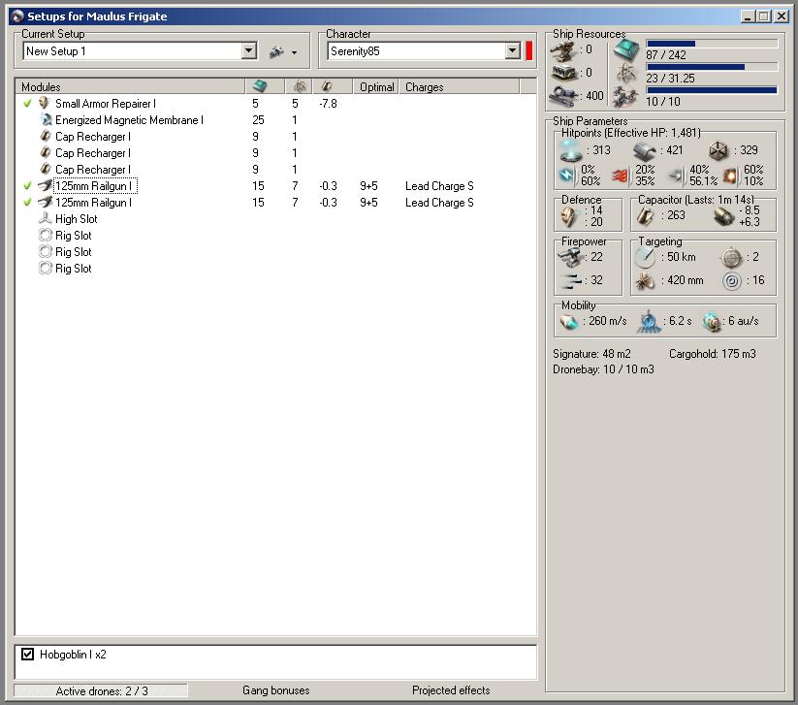The height and width of the screenshot is (705, 798).
Task: Click the capacitor recharge rate icon
Action: [x=723, y=216]
